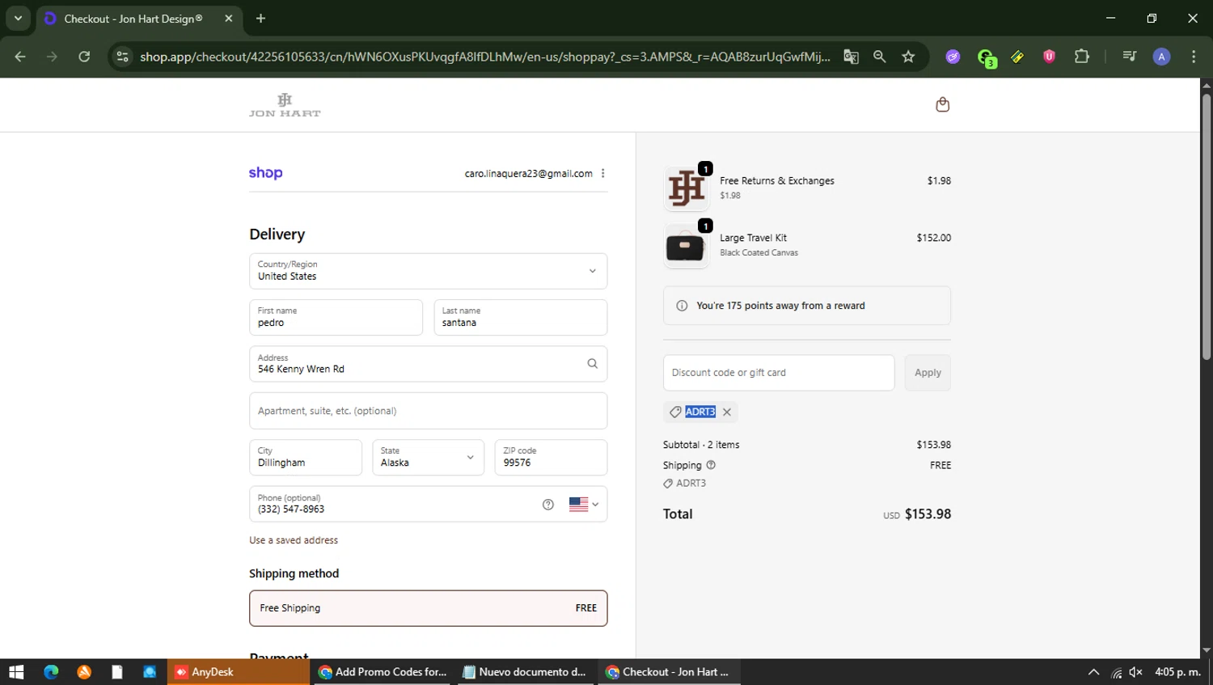The image size is (1213, 685).
Task: Click the 4:05 p. m. taskbar clock
Action: tap(1178, 672)
